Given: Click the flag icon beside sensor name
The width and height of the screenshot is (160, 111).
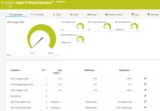Looking at the screenshot, I should tap(53, 2).
